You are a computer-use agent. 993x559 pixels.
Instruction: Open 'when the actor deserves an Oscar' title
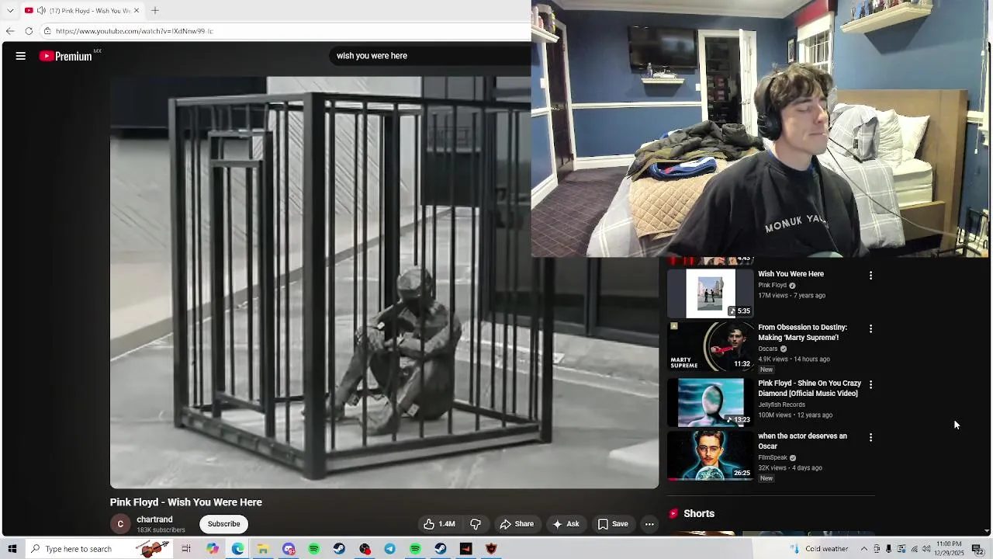(x=802, y=441)
